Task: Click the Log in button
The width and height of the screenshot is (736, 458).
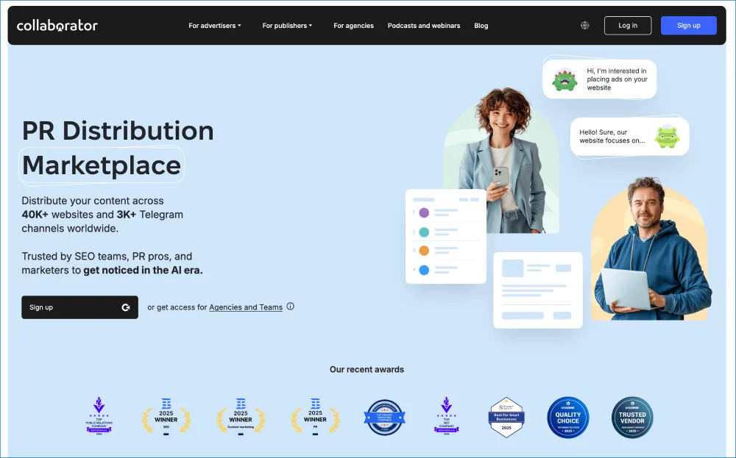Action: (x=628, y=25)
